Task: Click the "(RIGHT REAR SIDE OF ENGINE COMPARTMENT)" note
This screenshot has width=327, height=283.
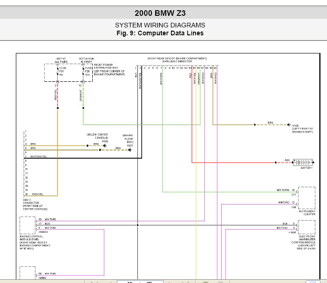Action: [177, 59]
